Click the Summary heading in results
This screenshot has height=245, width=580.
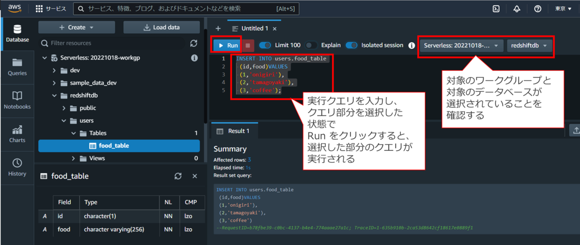coord(230,149)
